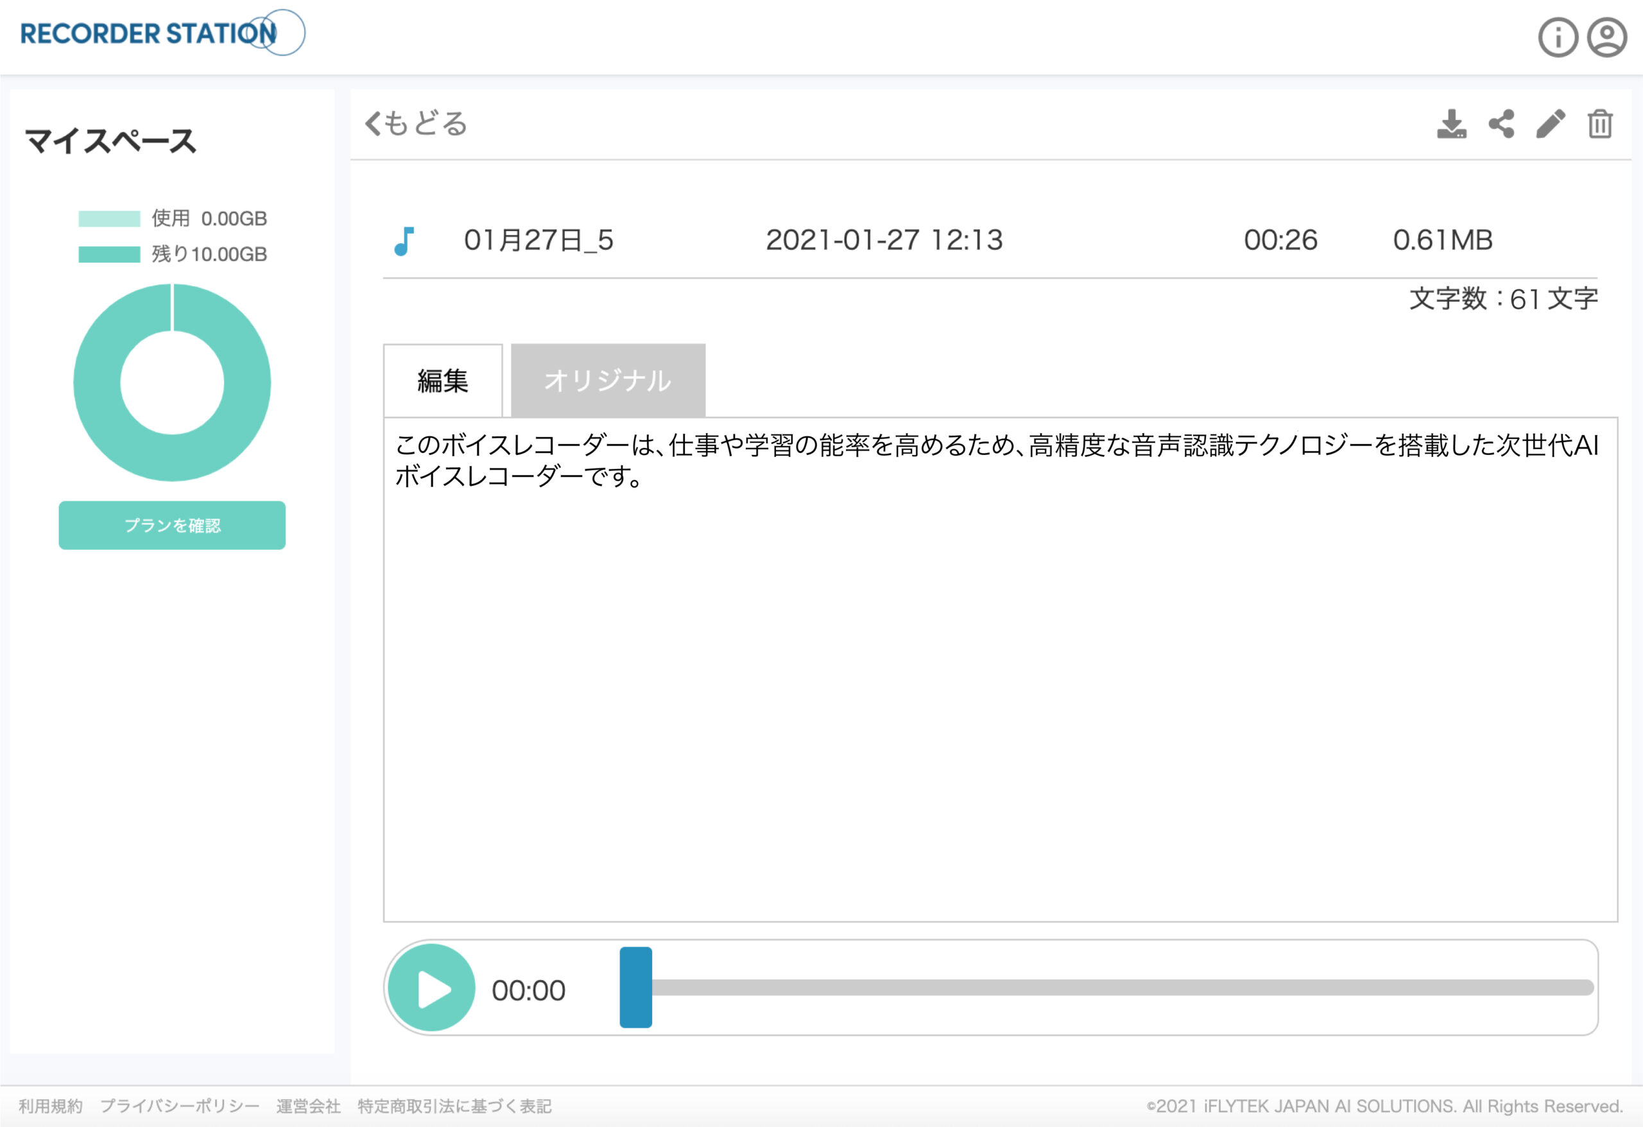Viewport: 1643px width, 1127px height.
Task: Click the 00:00 playback time
Action: pyautogui.click(x=529, y=990)
